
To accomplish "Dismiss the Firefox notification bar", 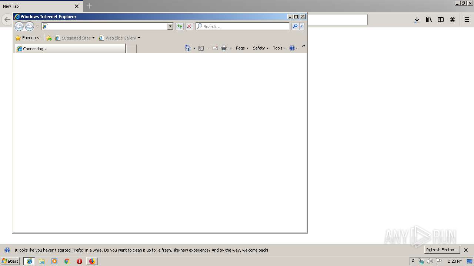I will coord(466,250).
